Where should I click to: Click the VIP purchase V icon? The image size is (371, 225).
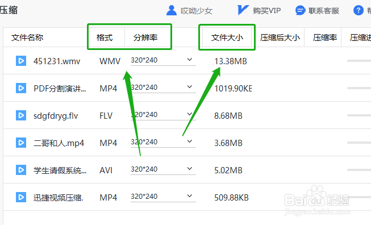tap(243, 10)
